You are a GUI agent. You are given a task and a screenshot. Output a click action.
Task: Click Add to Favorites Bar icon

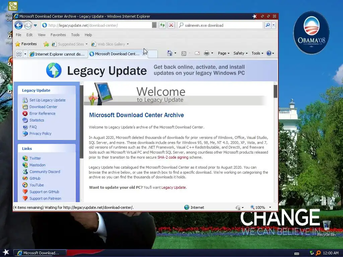click(46, 44)
